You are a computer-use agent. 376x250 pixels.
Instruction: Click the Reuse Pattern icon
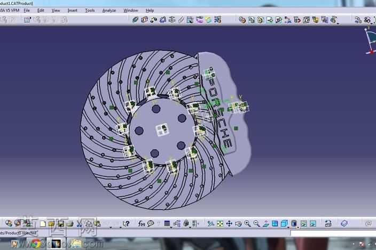217,20
